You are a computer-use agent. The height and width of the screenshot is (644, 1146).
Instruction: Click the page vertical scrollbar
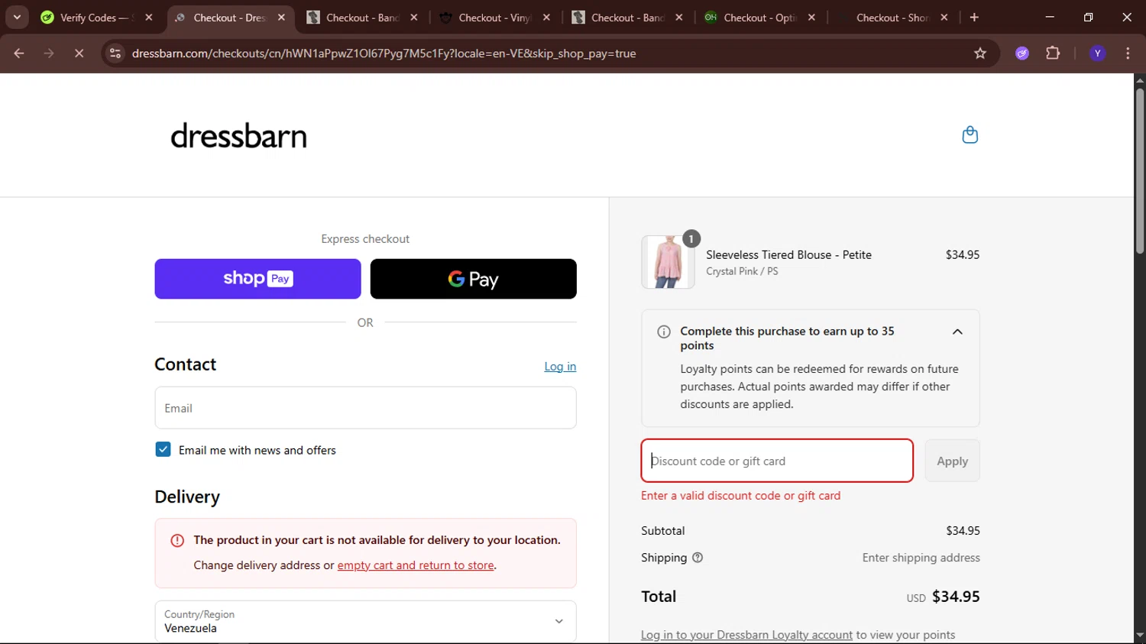pyautogui.click(x=1140, y=172)
